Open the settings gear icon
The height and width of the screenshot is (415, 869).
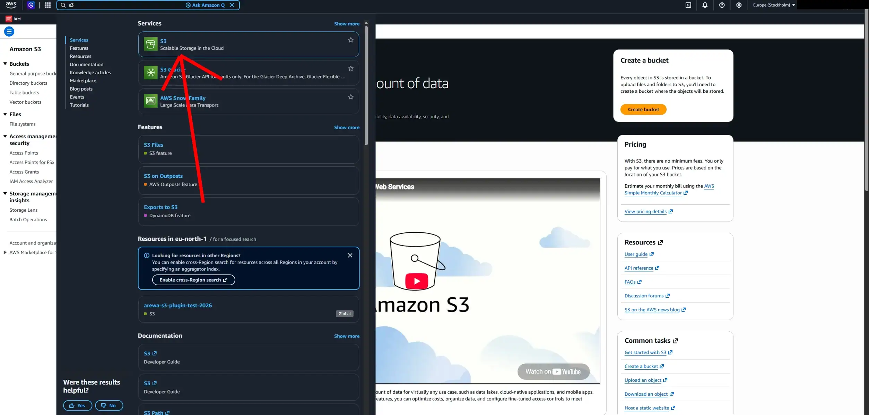[x=739, y=5]
